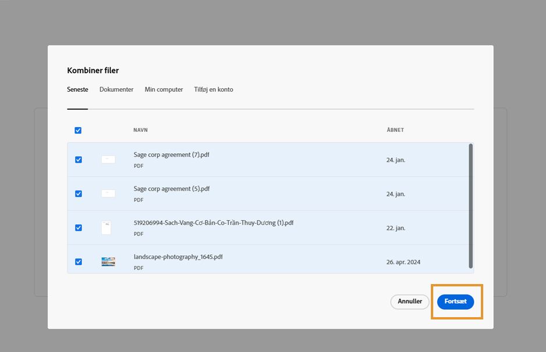Click the file list vertical scrollbar

pyautogui.click(x=470, y=206)
